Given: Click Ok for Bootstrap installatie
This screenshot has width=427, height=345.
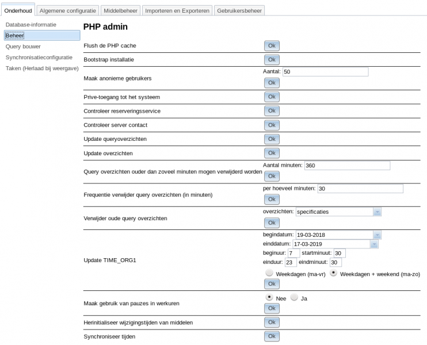Looking at the screenshot, I should click(272, 60).
